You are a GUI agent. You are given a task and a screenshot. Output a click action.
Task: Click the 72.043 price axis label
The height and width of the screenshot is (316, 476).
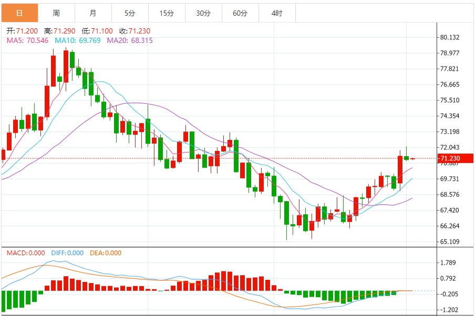coord(450,147)
